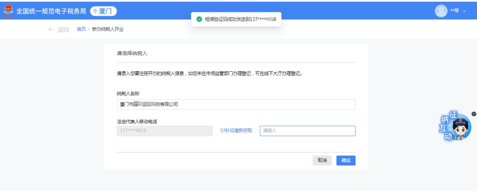Click the disabled 法定代表人移动电话 field
477x191 pixels.
click(x=165, y=131)
